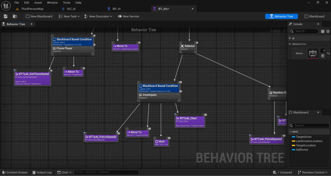The height and width of the screenshot is (176, 331).
Task: Click the Browse to asset toolbar icon
Action: (15, 16)
